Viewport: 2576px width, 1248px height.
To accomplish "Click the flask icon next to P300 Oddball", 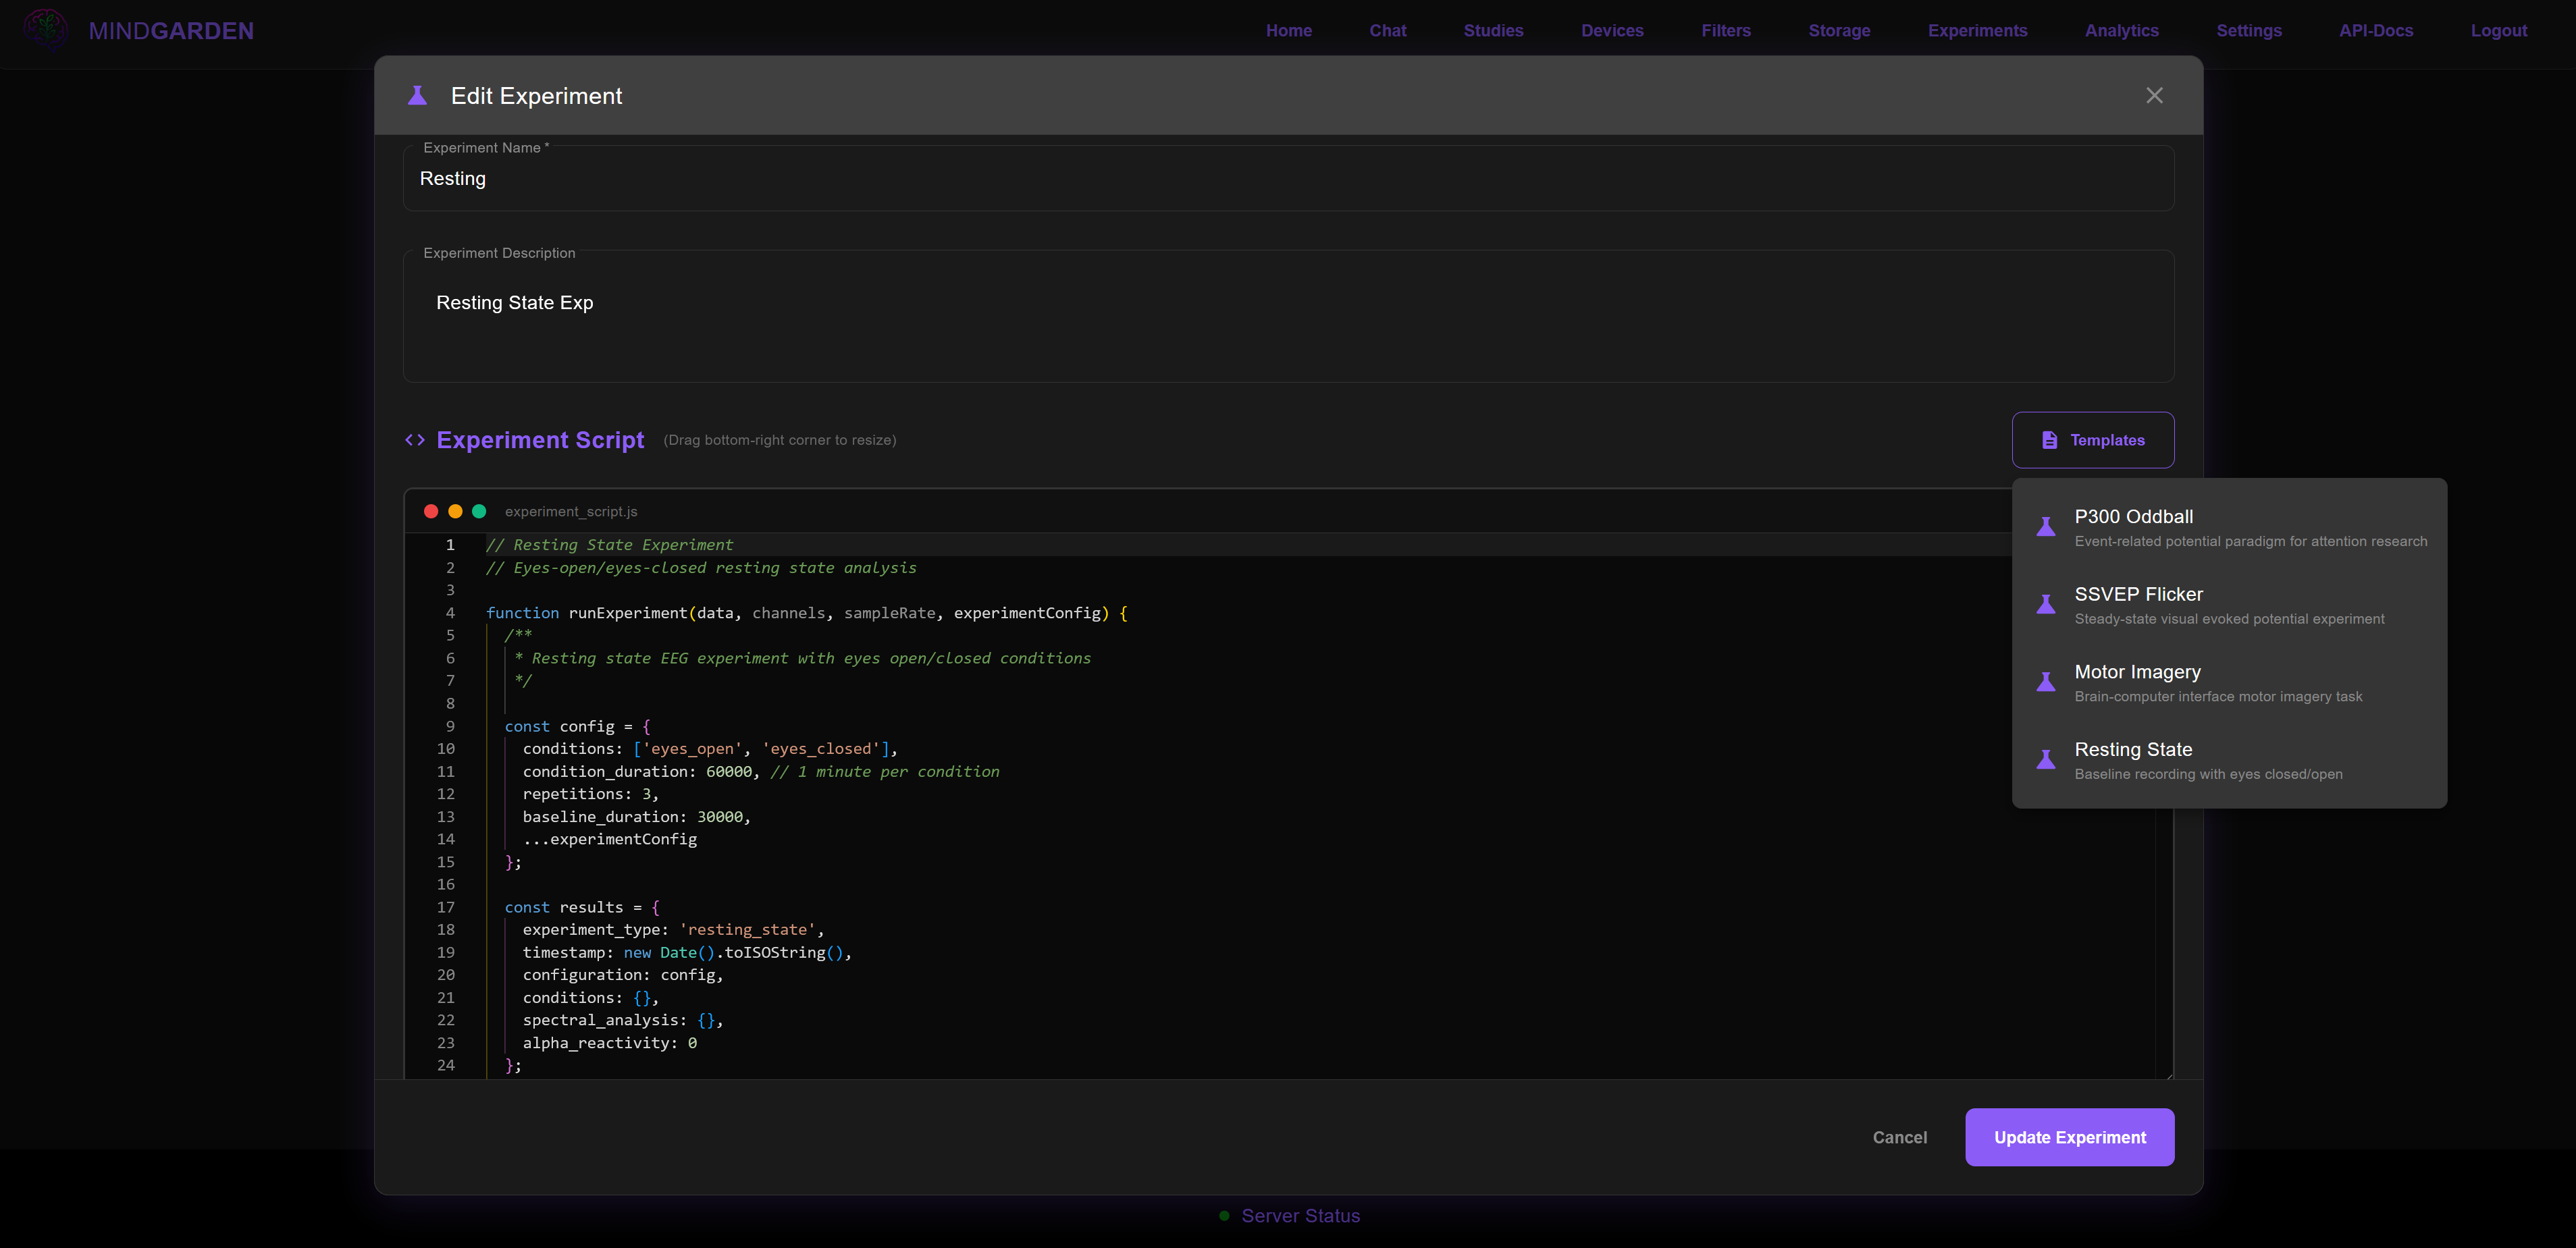I will (x=2046, y=527).
